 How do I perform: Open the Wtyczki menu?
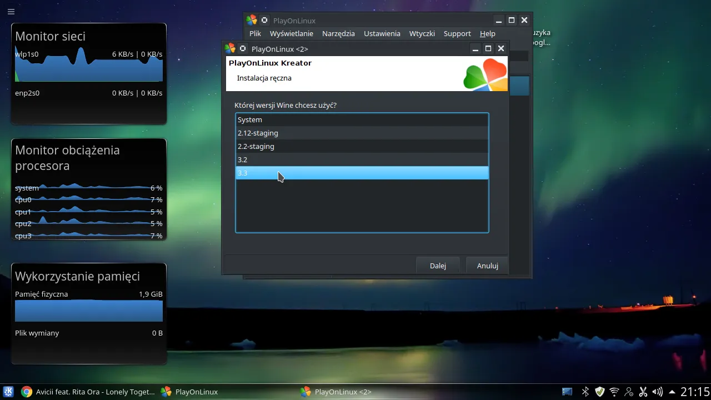pyautogui.click(x=422, y=33)
